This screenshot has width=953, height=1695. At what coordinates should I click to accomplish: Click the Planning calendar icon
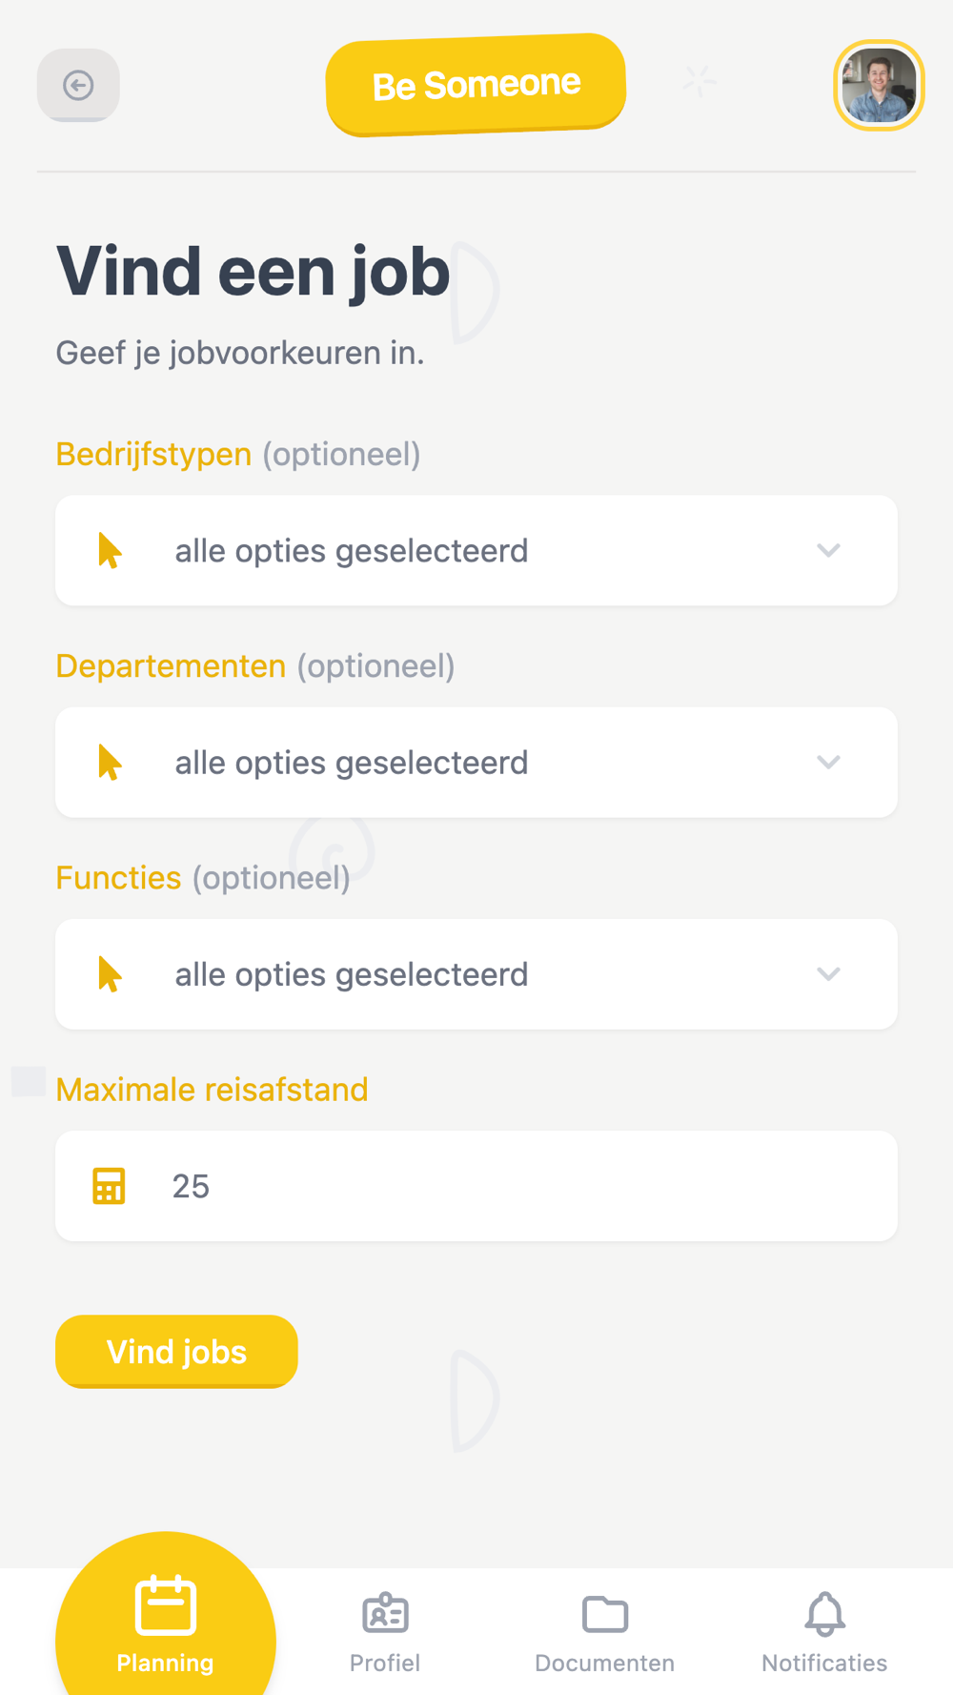point(166,1606)
